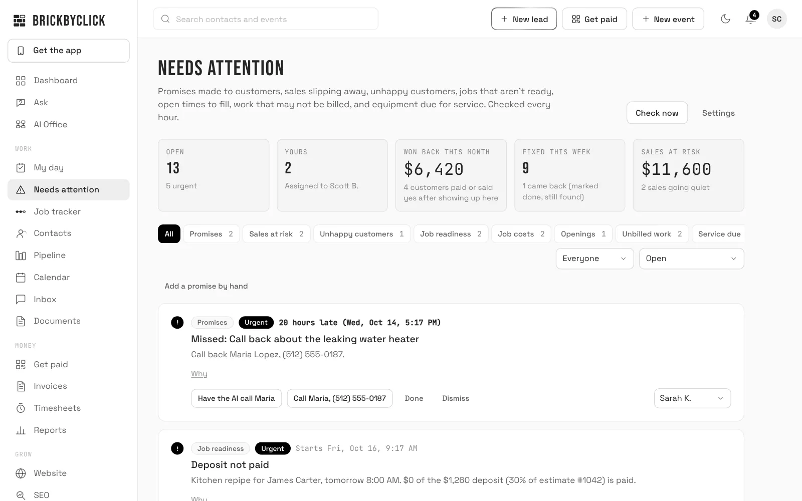Open Dashboard via its grid icon
This screenshot has width=802, height=501.
21,81
